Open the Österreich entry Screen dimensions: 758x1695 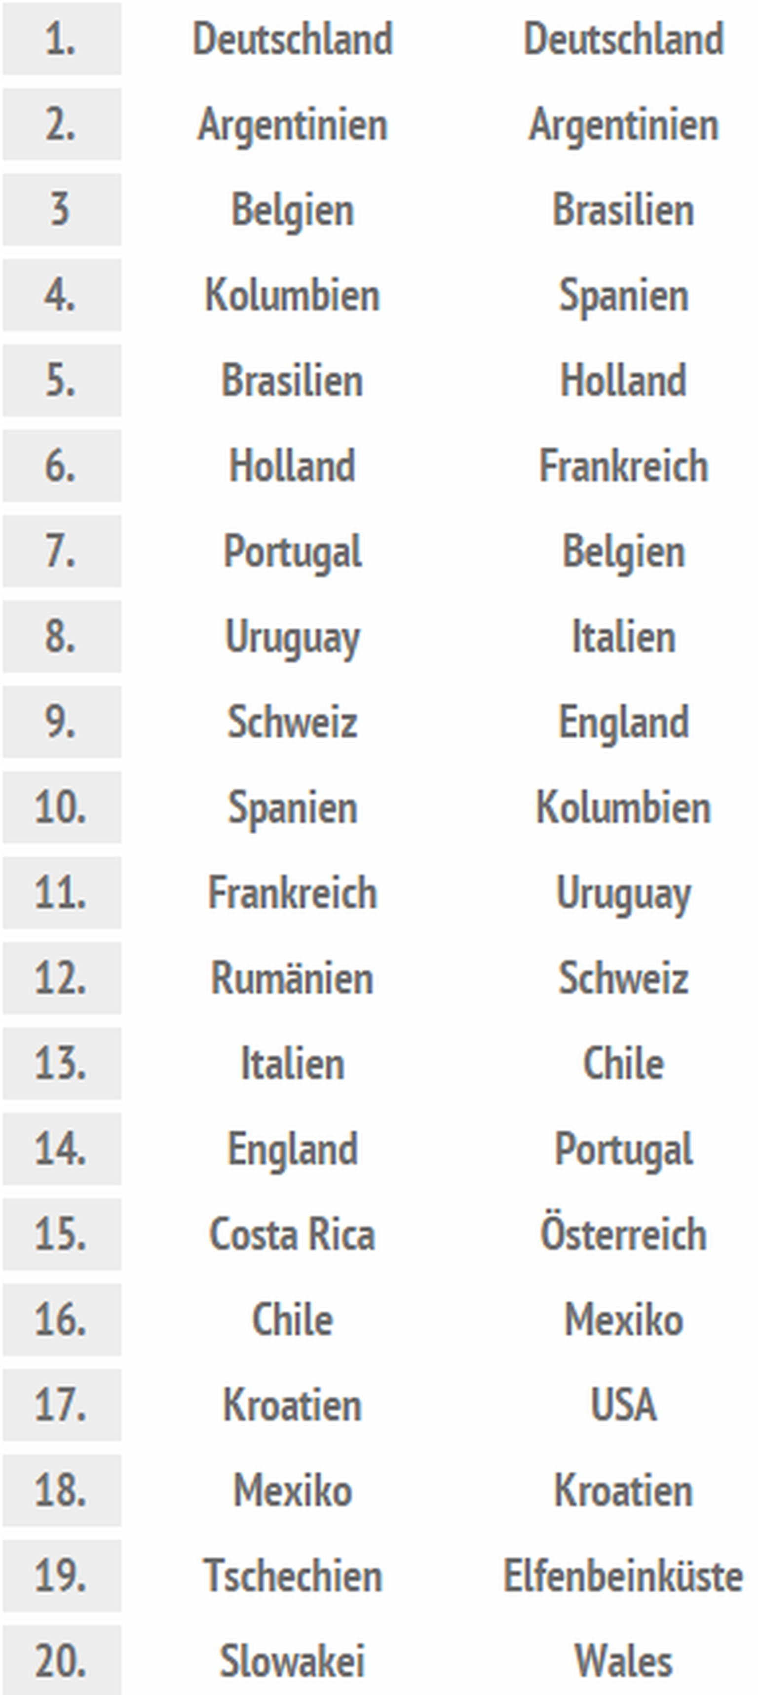623,1234
